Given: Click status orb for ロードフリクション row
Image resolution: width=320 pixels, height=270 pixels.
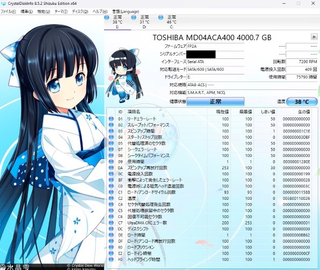Looking at the screenshot, I should click(x=111, y=247).
